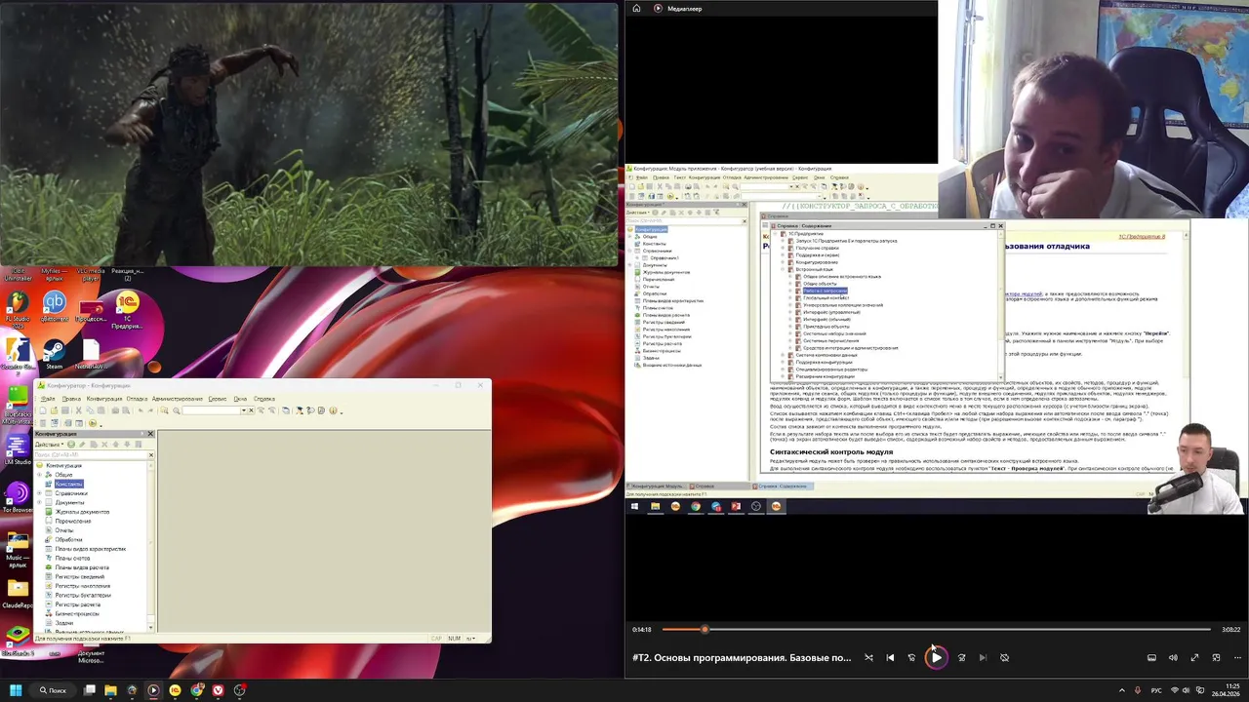Image resolution: width=1249 pixels, height=702 pixels.
Task: Open the Действия dropdown in the Конфигурация panel
Action: pyautogui.click(x=50, y=444)
